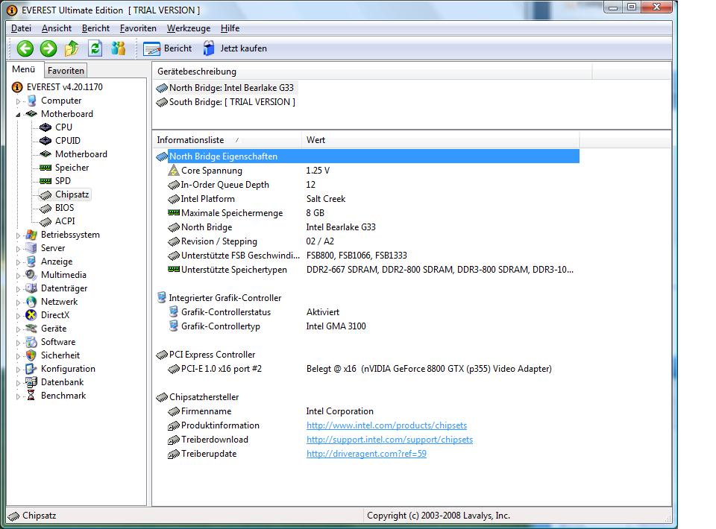Expand the Multimedia tree node
Screen dimensions: 716x529
click(18, 276)
